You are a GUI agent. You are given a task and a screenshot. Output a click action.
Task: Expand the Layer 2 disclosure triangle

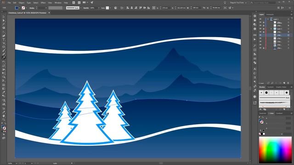click(x=271, y=29)
